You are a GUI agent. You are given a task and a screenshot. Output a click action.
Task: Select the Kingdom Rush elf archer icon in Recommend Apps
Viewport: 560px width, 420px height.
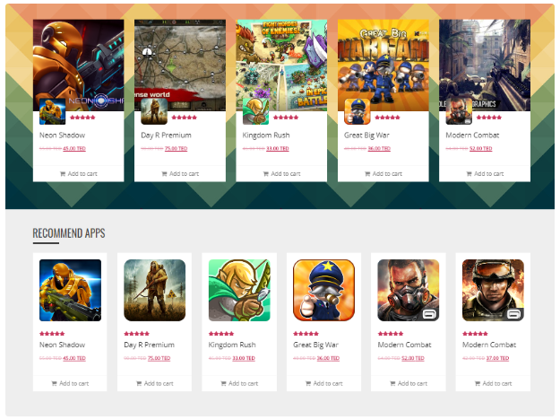pos(239,290)
